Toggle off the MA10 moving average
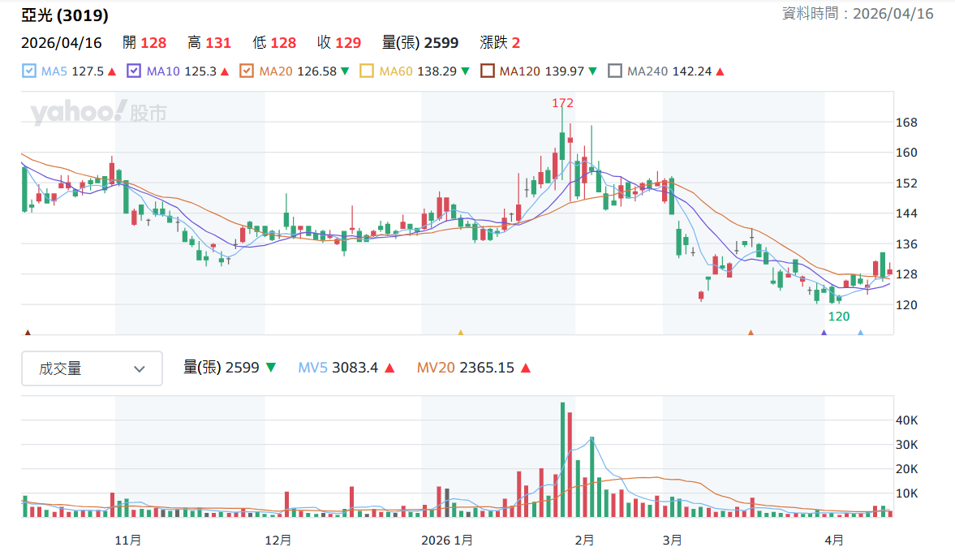Image resolution: width=955 pixels, height=560 pixels. pos(132,71)
